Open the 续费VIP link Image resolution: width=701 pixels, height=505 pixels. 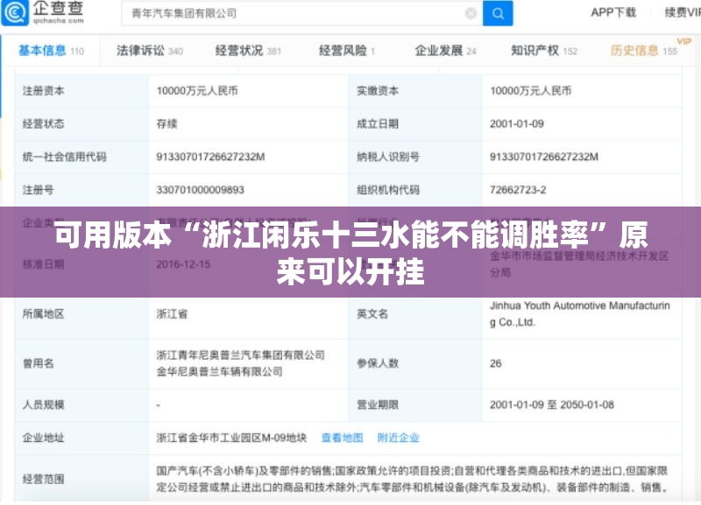pos(683,12)
